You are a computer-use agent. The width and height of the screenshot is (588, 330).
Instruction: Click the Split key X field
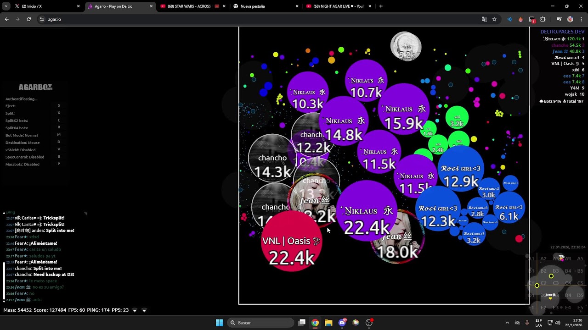click(x=59, y=113)
